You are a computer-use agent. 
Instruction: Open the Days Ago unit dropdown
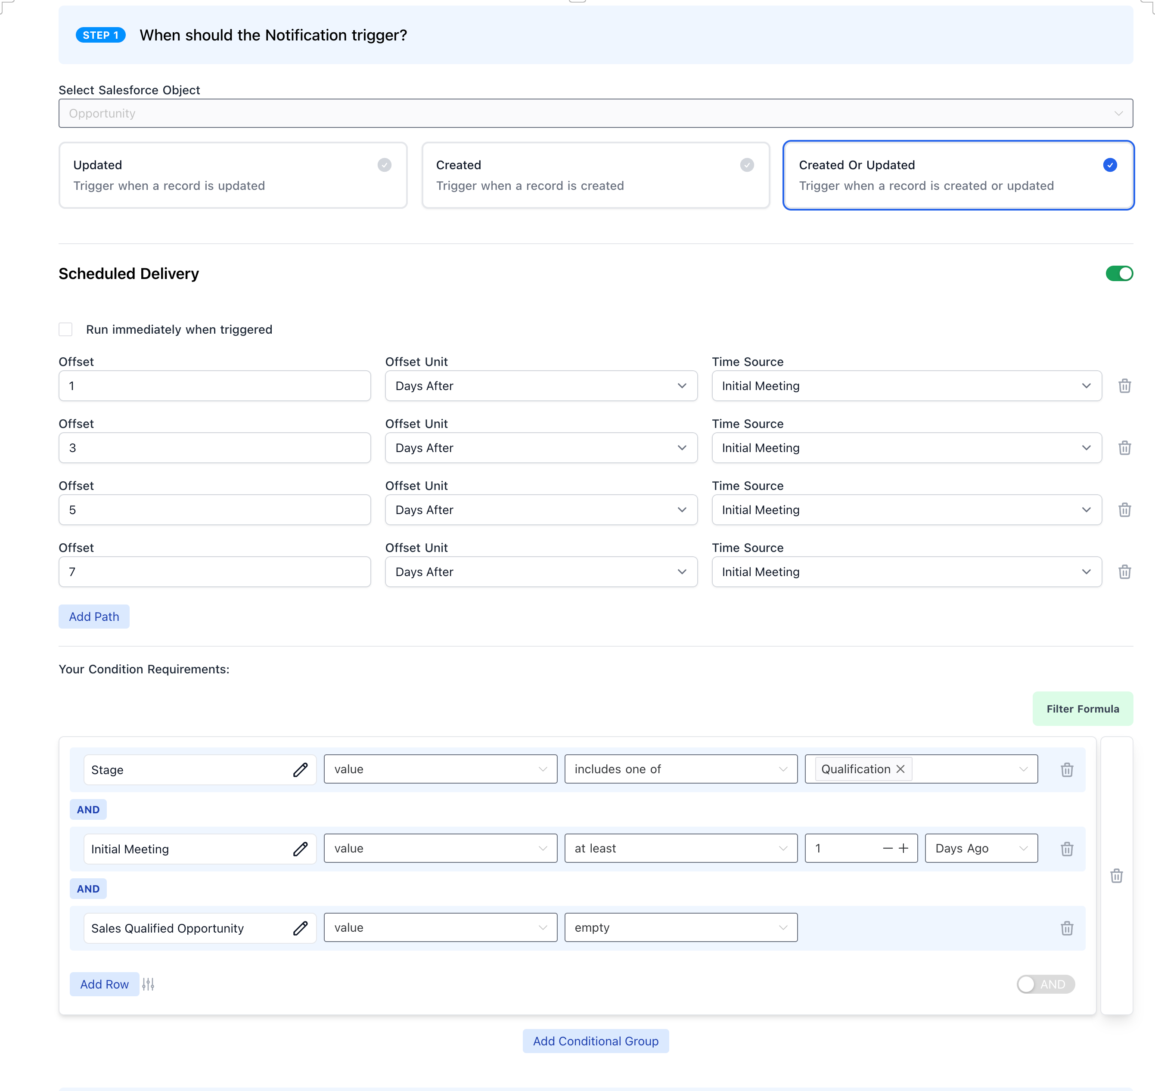(x=981, y=849)
